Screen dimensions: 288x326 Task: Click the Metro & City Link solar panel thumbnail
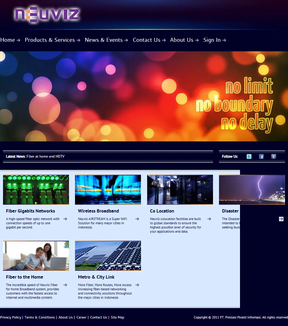(x=108, y=256)
